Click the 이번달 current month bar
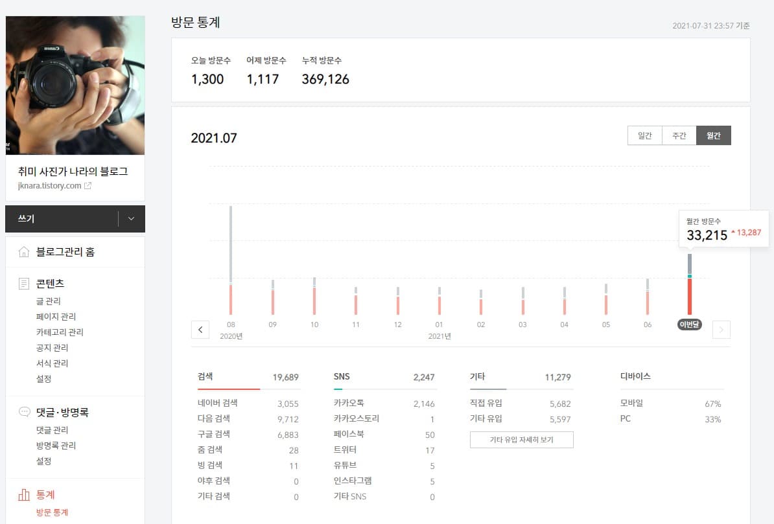The width and height of the screenshot is (774, 524). pyautogui.click(x=690, y=285)
